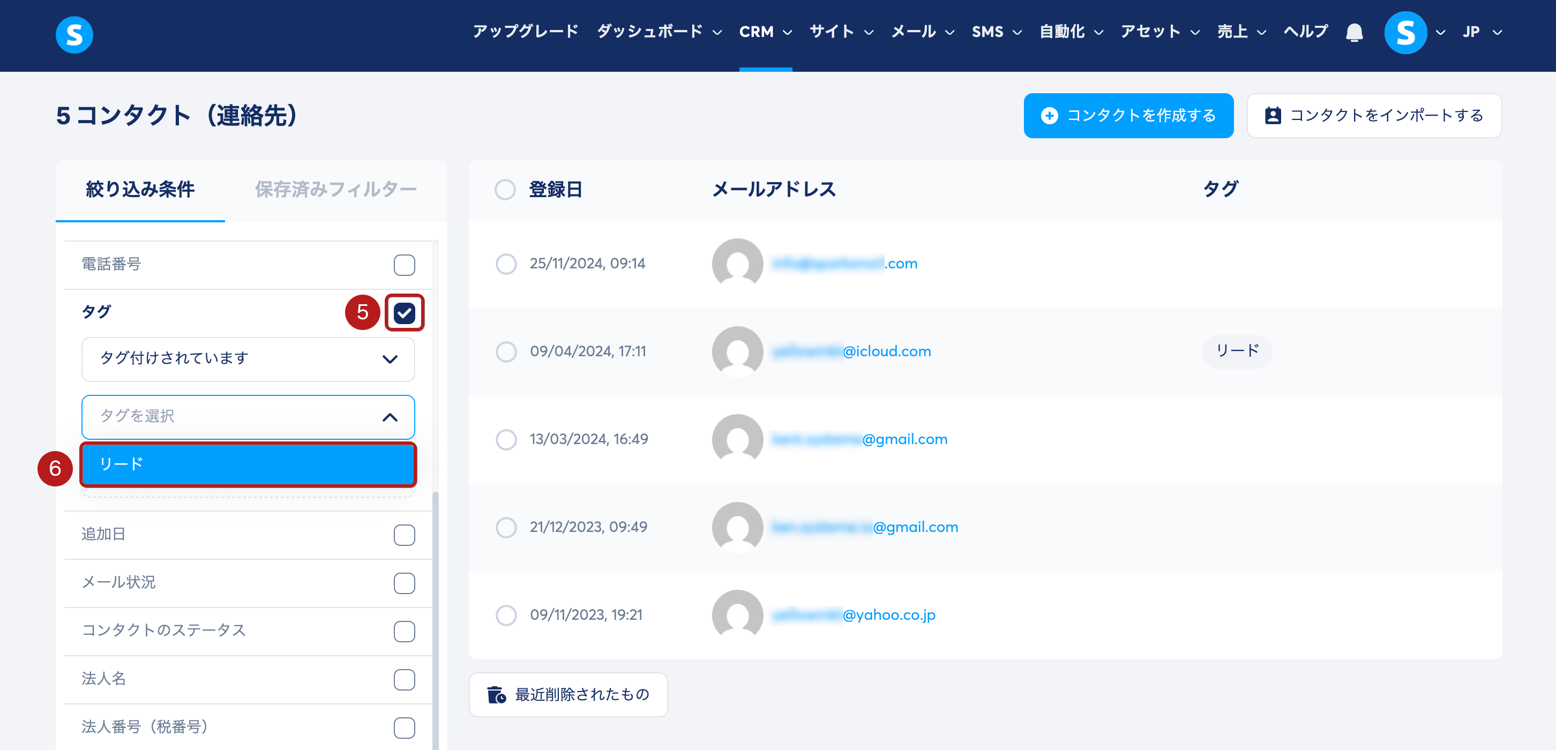
Task: Click the Systeme logo in top-left corner
Action: point(74,34)
